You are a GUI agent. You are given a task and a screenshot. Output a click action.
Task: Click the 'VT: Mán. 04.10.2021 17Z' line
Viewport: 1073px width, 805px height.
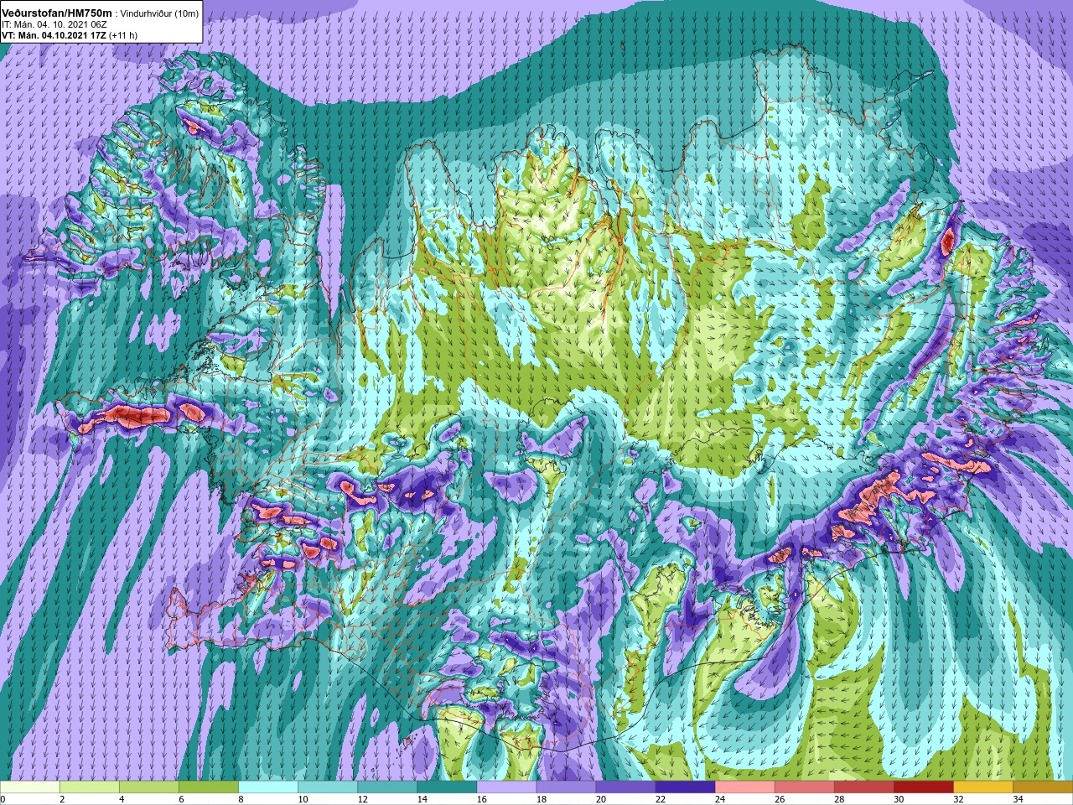(x=54, y=35)
